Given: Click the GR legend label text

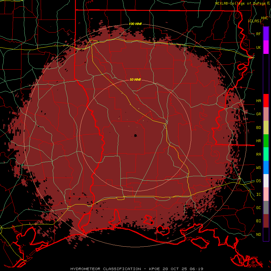Looking at the screenshot, I should point(258,114).
